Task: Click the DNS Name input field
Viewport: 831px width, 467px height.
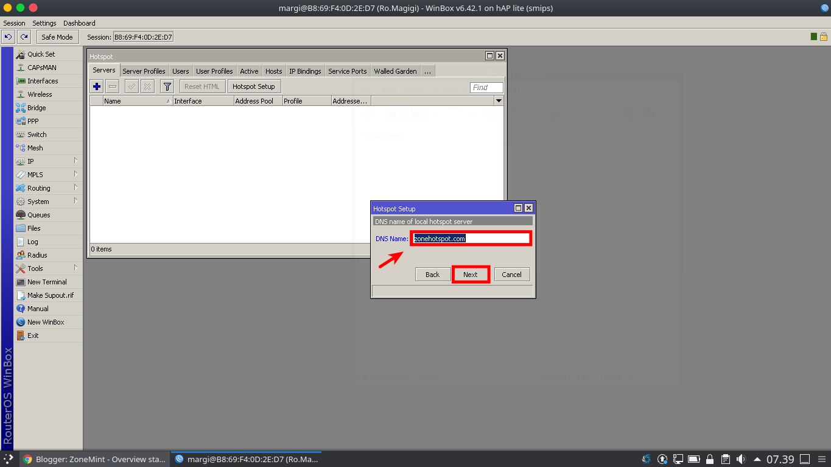Action: 471,239
